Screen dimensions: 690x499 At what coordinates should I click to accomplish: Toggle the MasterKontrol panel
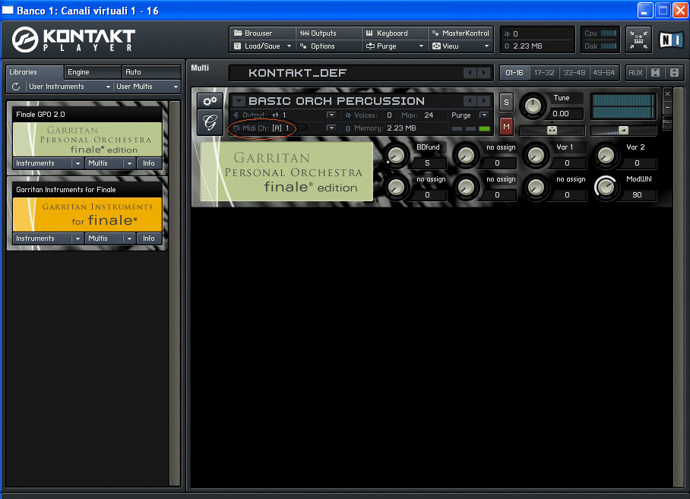(461, 33)
